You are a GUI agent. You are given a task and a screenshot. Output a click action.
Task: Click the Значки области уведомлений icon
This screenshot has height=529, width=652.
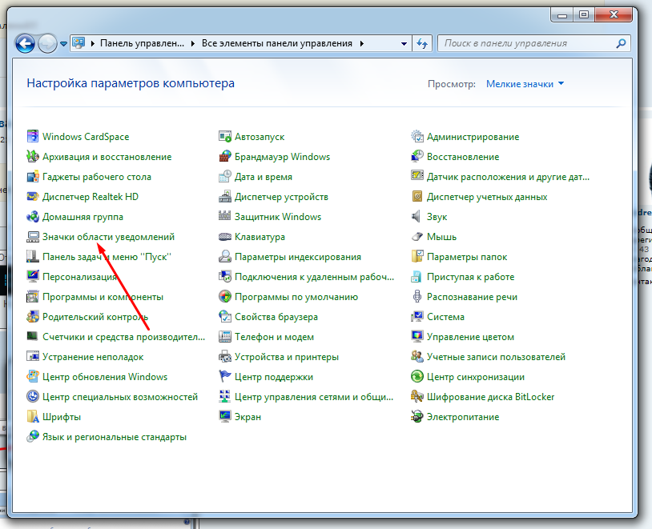32,236
